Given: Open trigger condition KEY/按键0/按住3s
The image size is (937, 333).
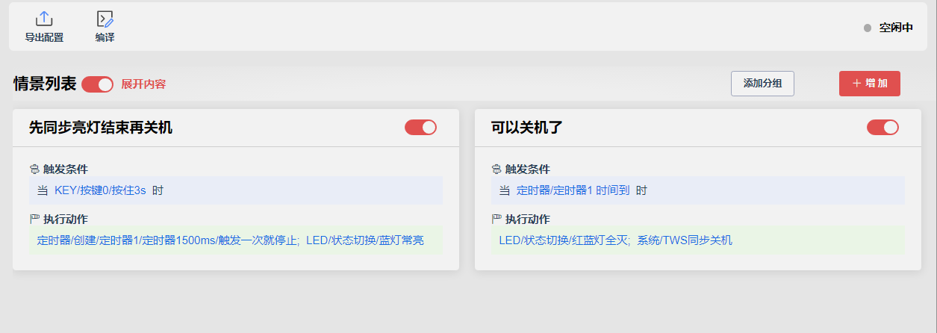Looking at the screenshot, I should pyautogui.click(x=101, y=190).
